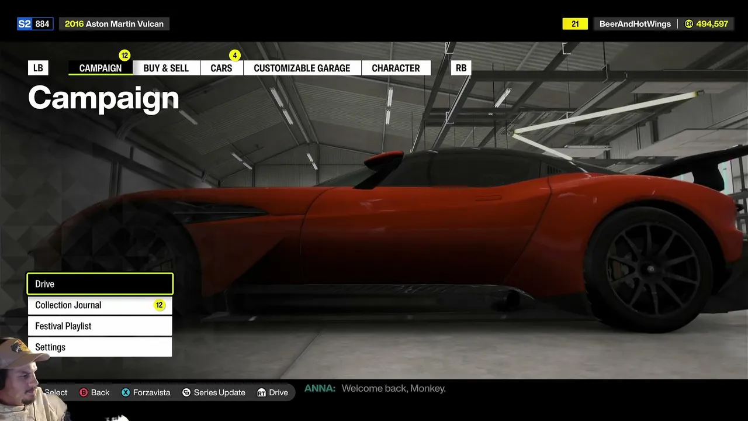Click the Series Update view button icon
Screen dimensions: 748x421
click(186, 392)
